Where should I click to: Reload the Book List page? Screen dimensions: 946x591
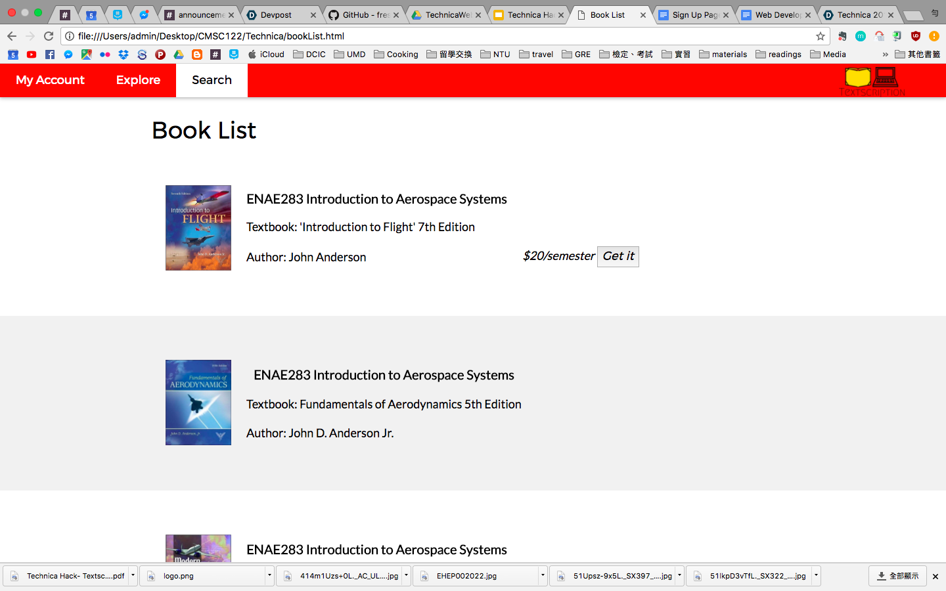[49, 36]
